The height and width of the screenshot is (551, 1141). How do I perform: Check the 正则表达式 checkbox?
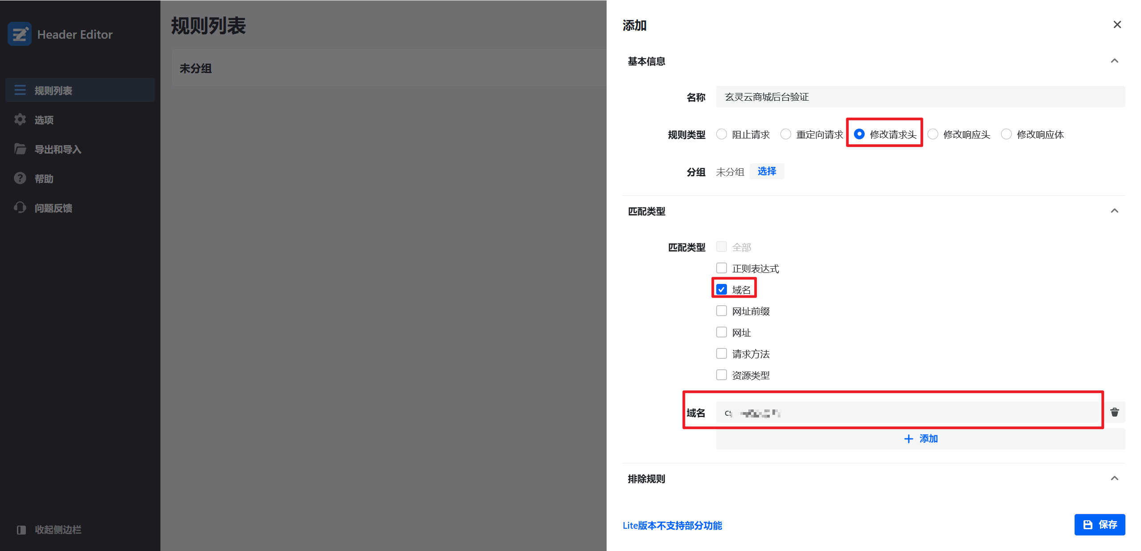click(x=721, y=268)
